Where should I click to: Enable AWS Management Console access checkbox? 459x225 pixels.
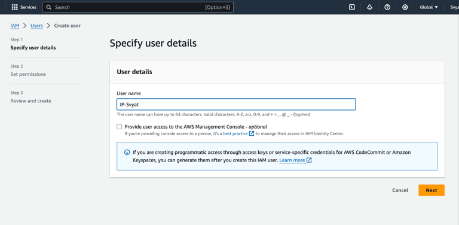point(119,127)
